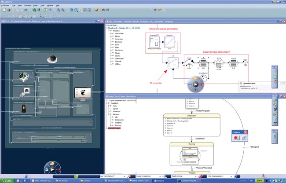This screenshot has height=183, width=286.
Task: Select the Signals tree item
Action: [x=115, y=109]
